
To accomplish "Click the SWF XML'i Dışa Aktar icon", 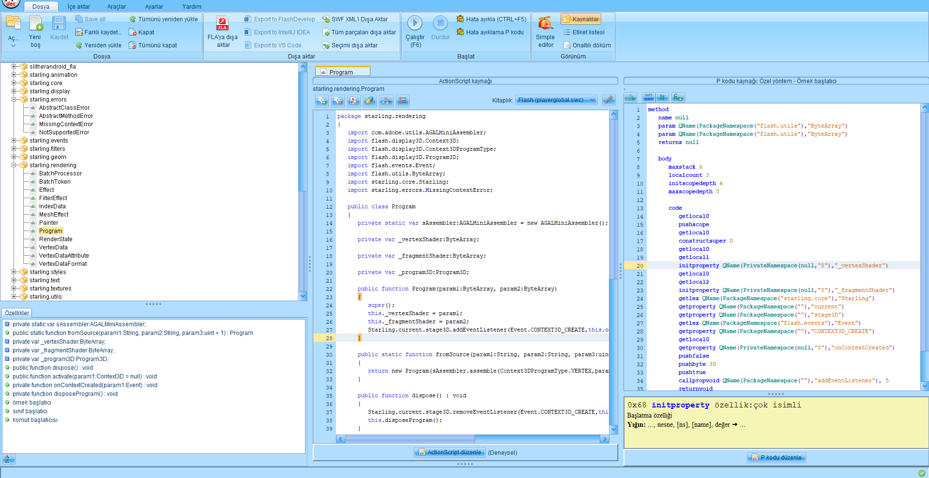I will pyautogui.click(x=326, y=19).
